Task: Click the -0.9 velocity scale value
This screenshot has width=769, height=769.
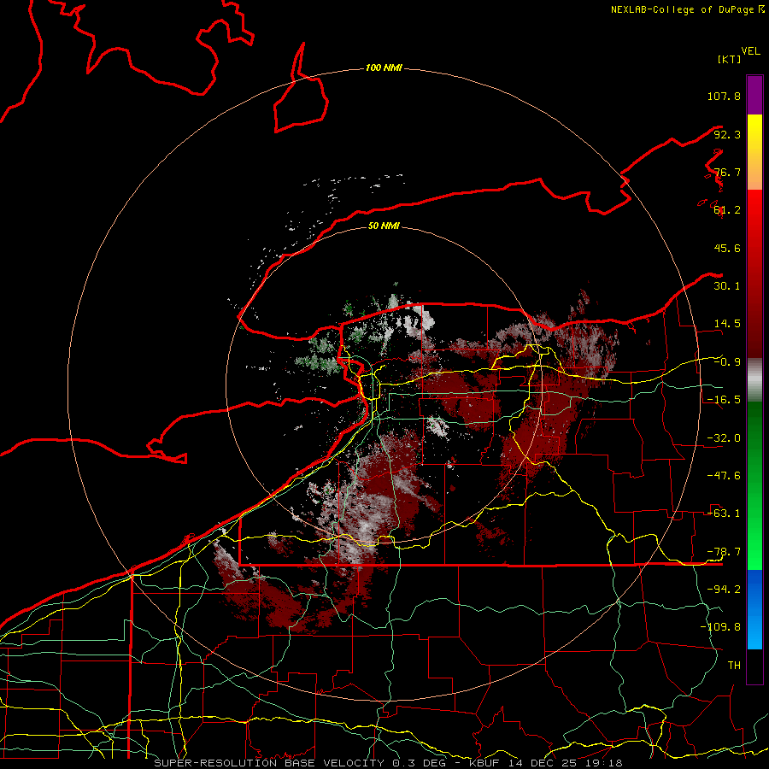Action: tap(727, 362)
